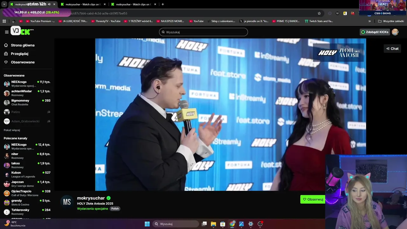Click the Polish language tag

[x=115, y=209]
